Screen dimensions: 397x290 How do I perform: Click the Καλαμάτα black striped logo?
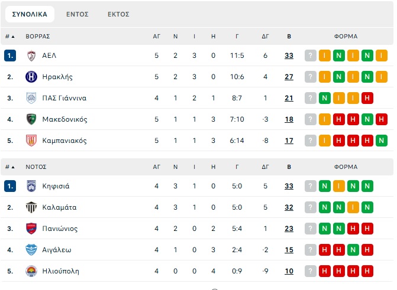click(x=31, y=207)
